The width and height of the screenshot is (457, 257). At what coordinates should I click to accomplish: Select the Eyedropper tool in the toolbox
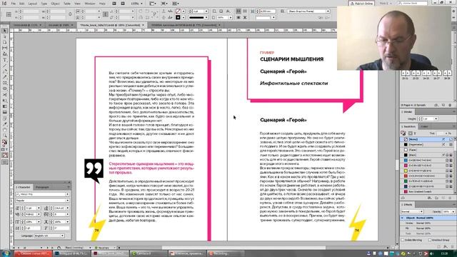coord(5,124)
